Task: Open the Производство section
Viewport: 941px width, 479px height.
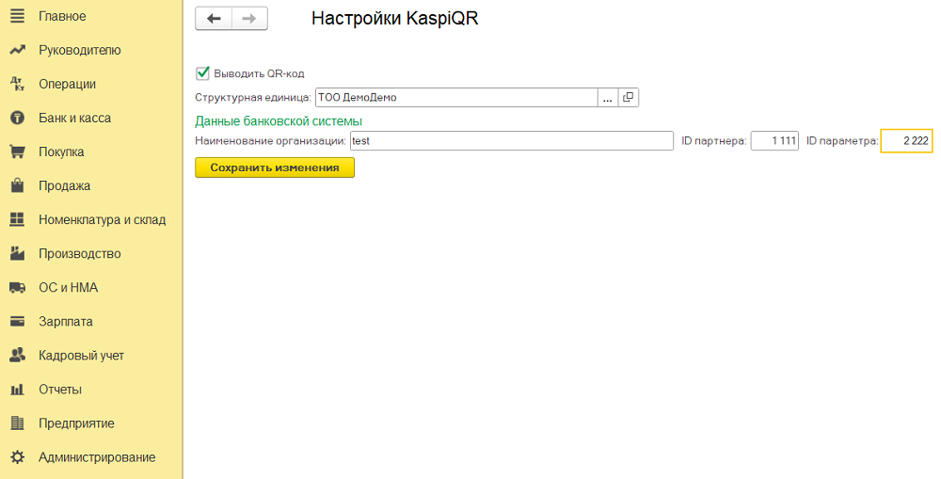Action: pos(80,254)
